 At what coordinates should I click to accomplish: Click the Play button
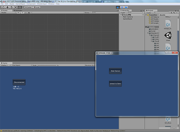point(118,7)
